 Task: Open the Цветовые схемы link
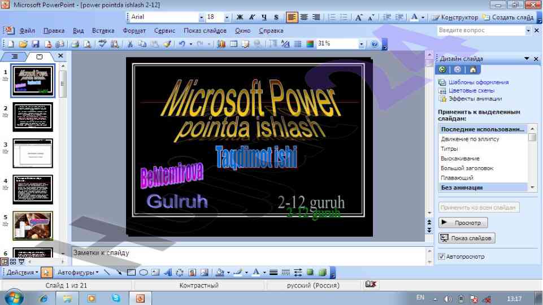(471, 90)
